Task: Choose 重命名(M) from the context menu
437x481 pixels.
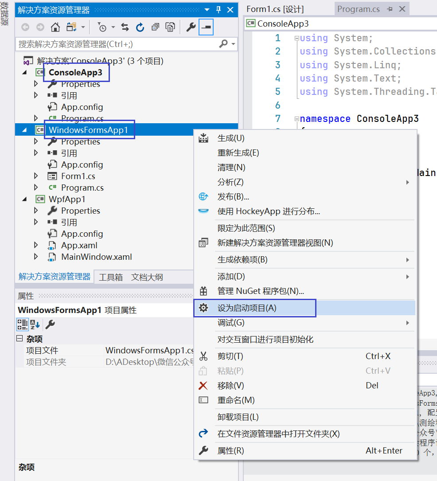Action: coord(305,400)
